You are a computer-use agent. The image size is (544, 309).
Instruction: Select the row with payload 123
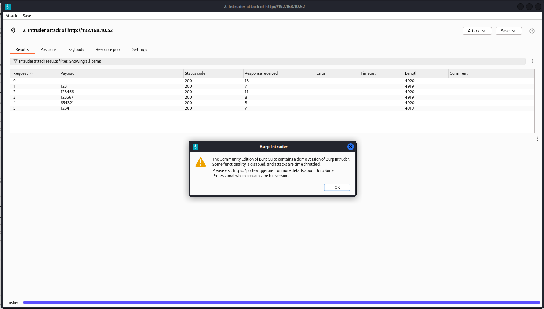[x=272, y=86]
